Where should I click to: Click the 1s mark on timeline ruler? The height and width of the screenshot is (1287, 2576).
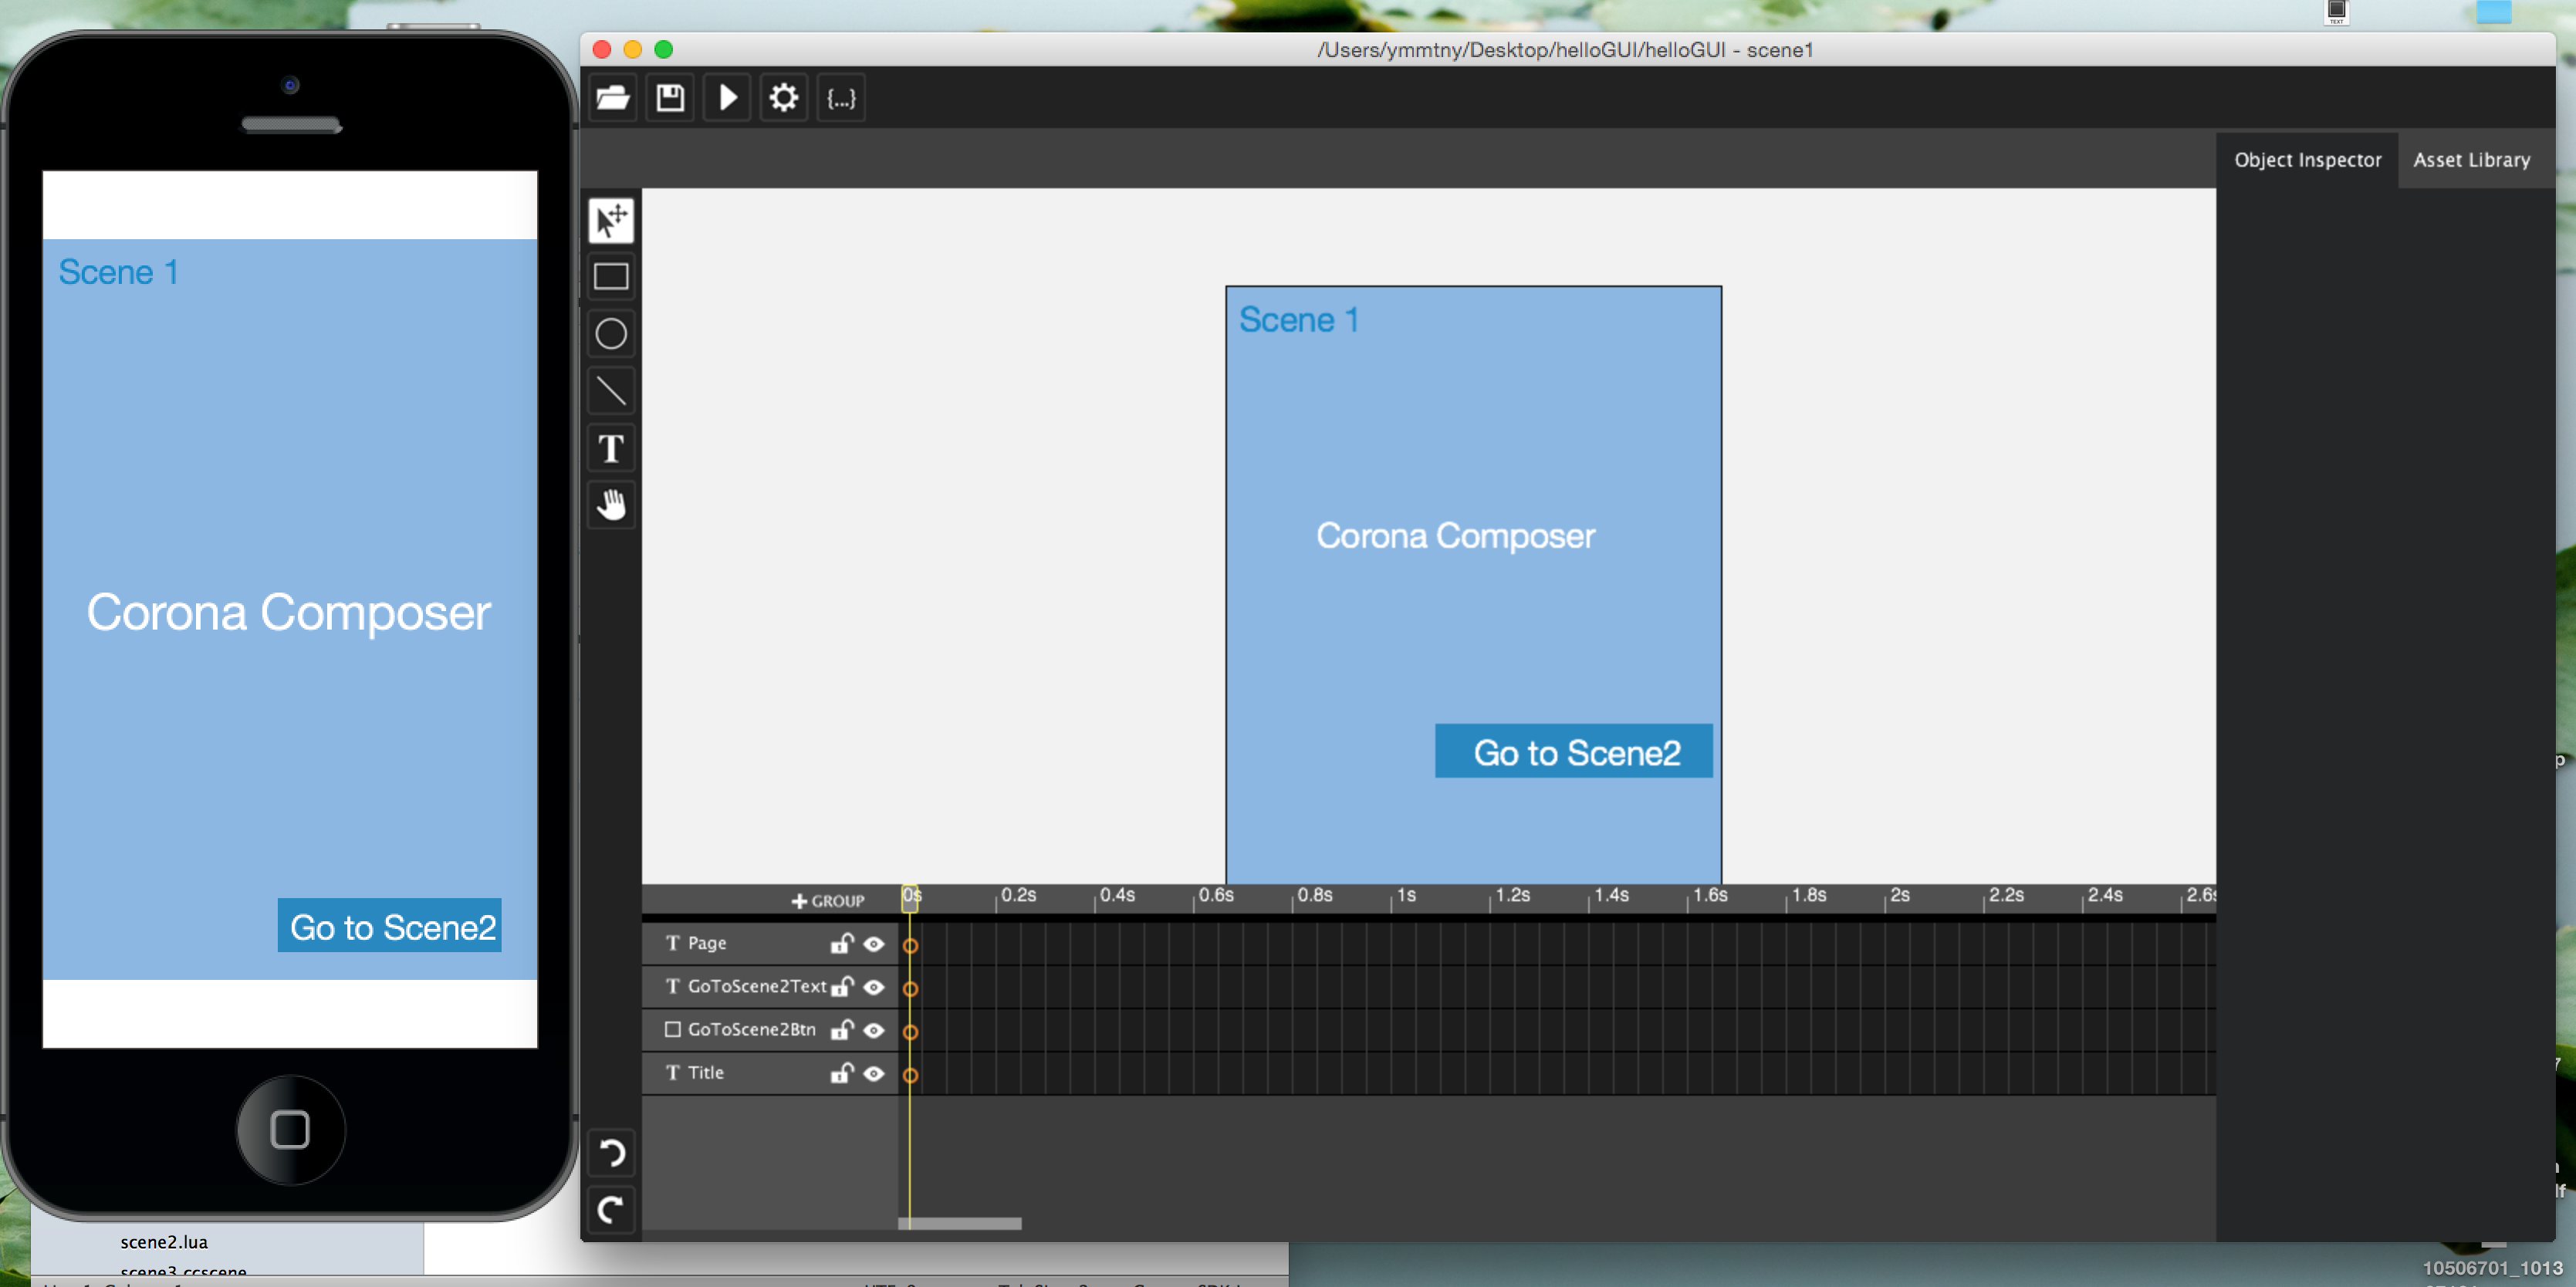point(1406,895)
